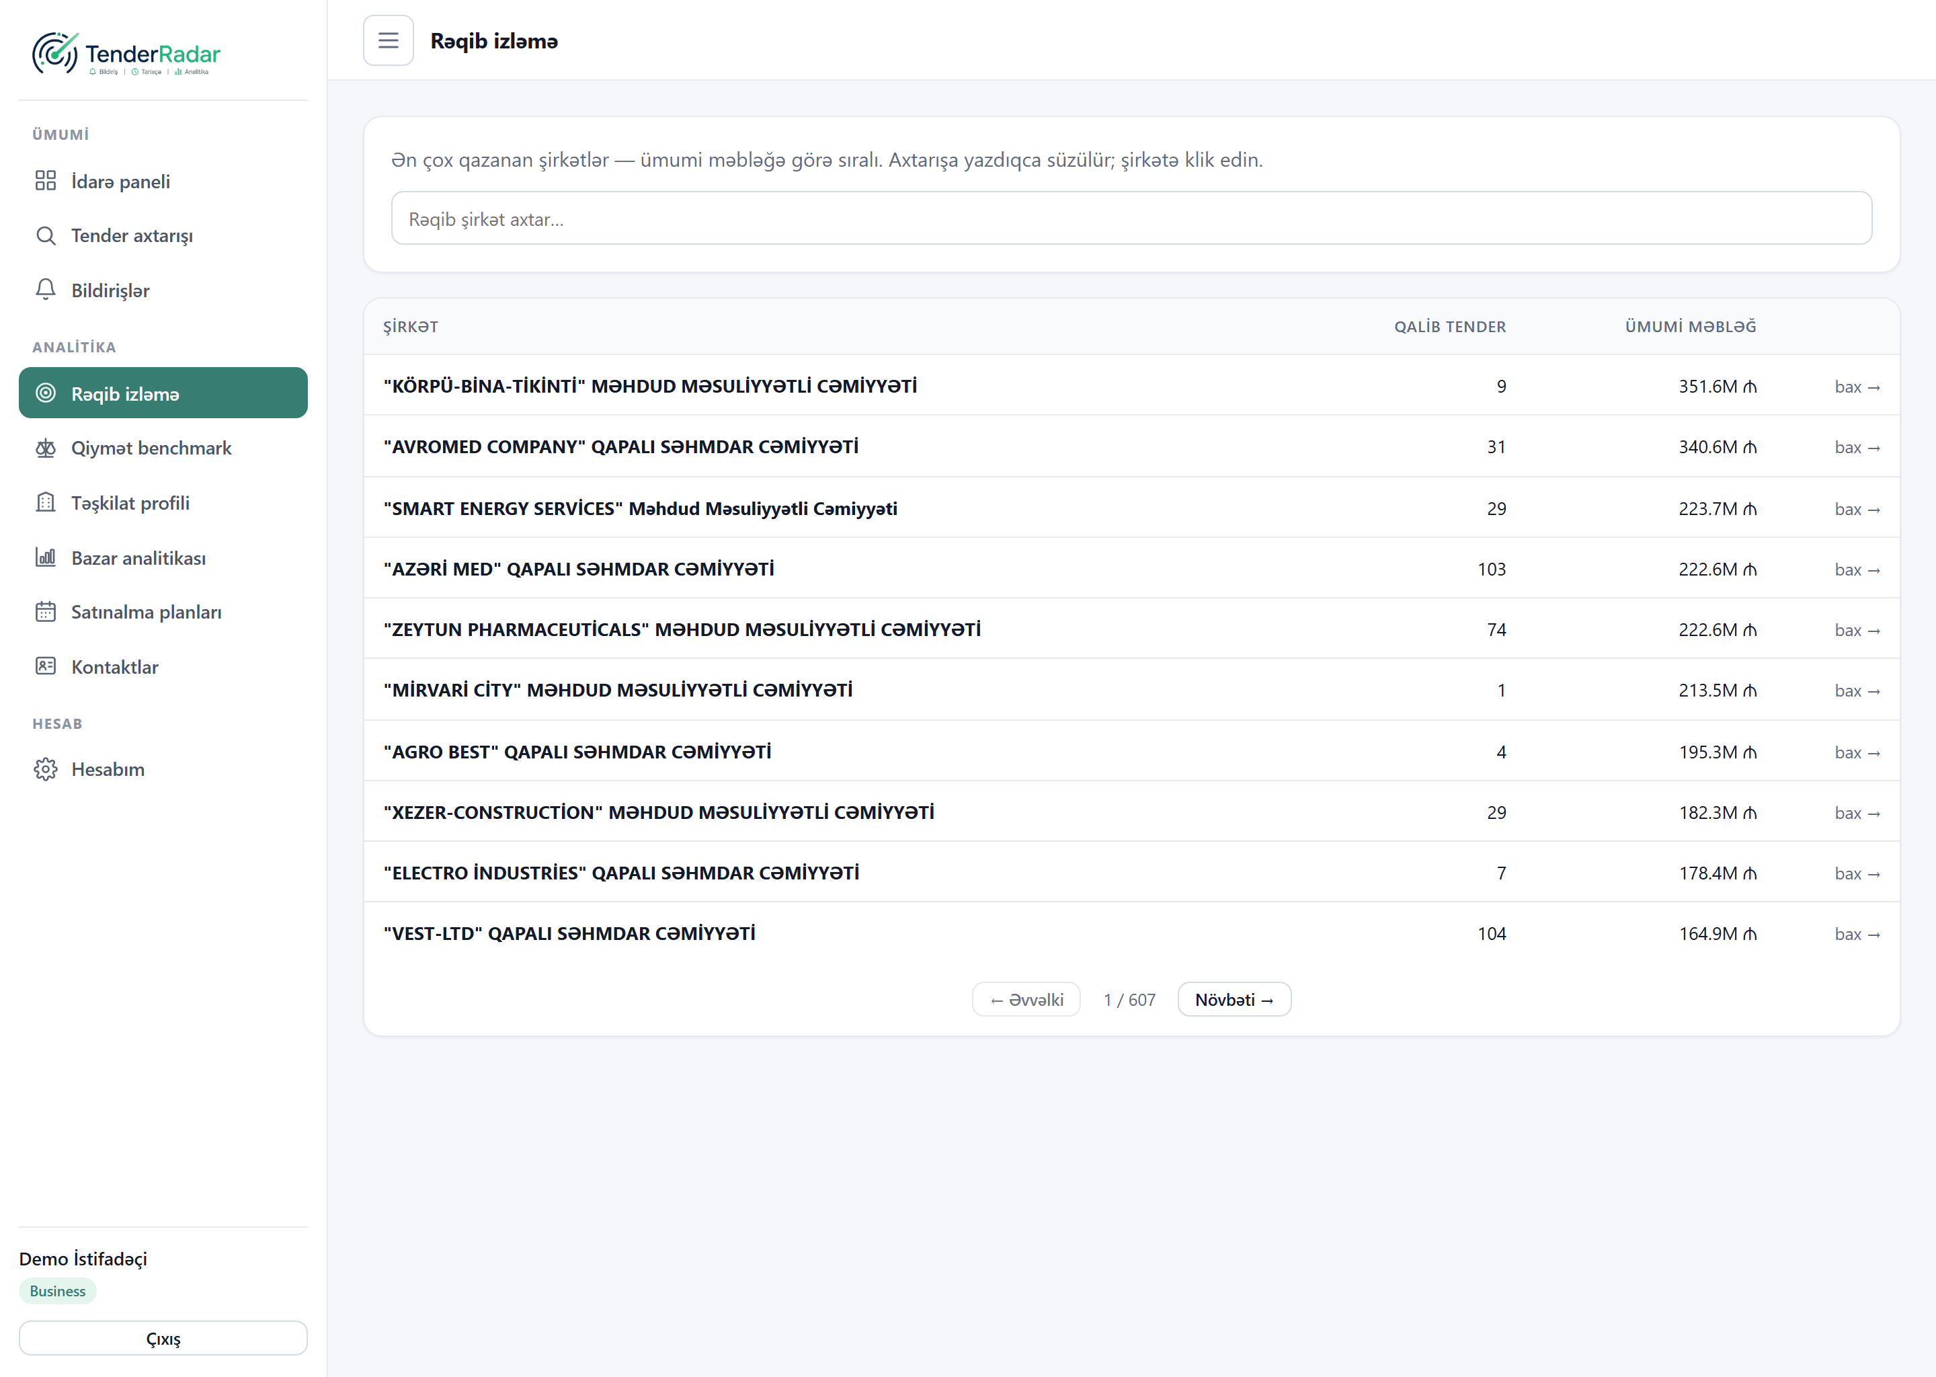1936x1377 pixels.
Task: Click the 340.6M amount for AVROMED
Action: [1718, 447]
